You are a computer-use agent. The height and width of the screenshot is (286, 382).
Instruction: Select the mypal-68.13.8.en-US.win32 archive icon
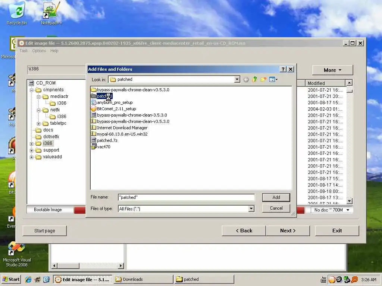[94, 134]
